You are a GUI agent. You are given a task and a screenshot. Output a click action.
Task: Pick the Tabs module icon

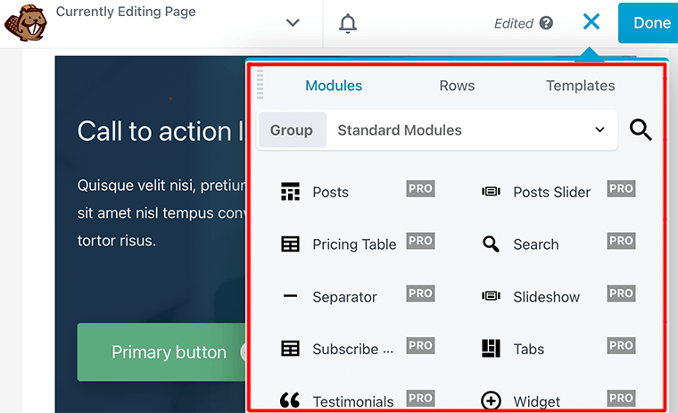[491, 349]
